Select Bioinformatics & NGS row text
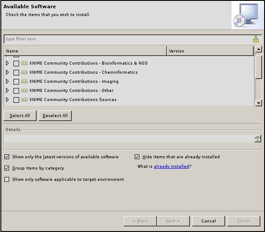The height and width of the screenshot is (232, 265). [88, 63]
